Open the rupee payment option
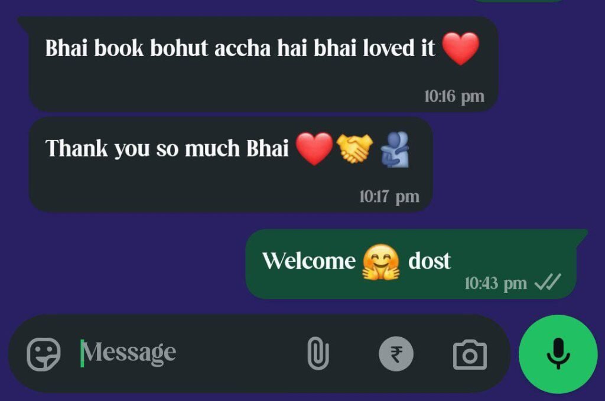This screenshot has width=605, height=401. point(396,354)
